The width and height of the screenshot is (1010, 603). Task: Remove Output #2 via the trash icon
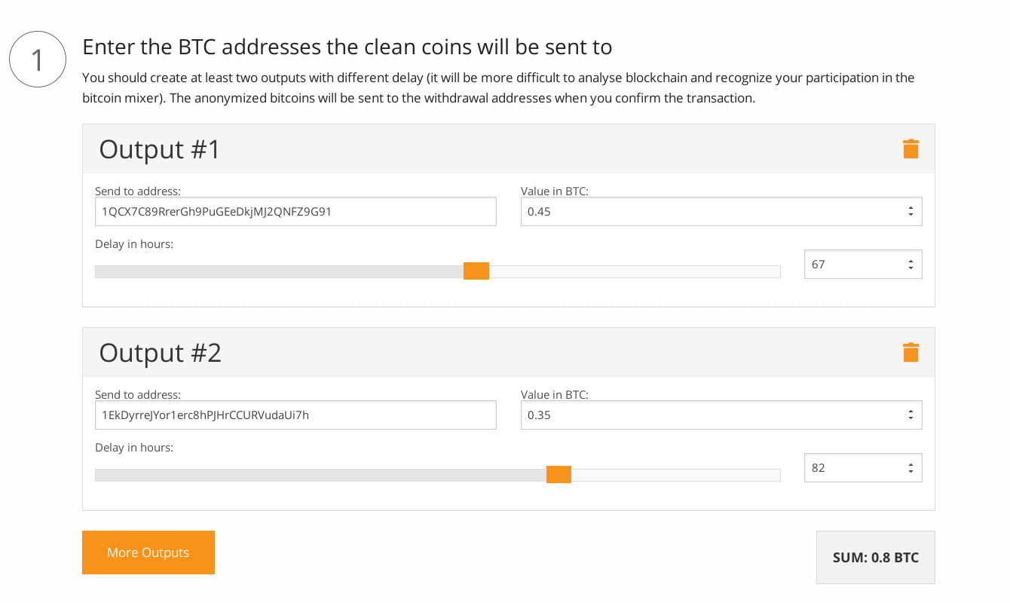click(x=911, y=352)
